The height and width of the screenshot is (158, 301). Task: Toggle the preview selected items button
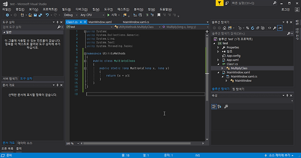point(280,28)
